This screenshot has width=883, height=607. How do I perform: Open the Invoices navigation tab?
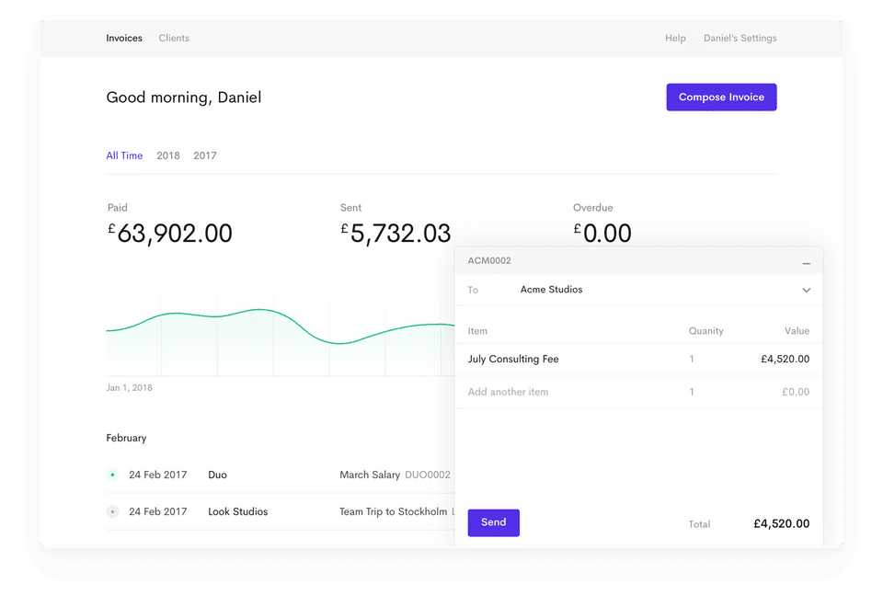pos(124,38)
